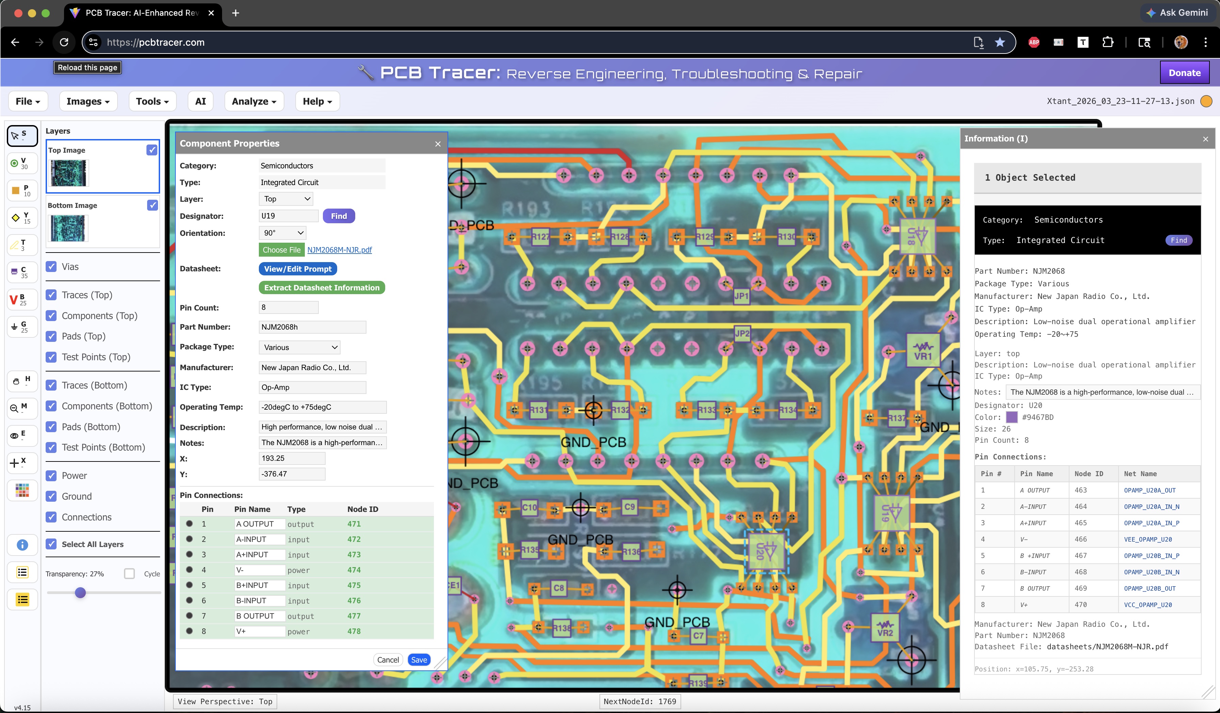Choose the Pads tool from the toolbar
The image size is (1220, 713).
(22, 191)
